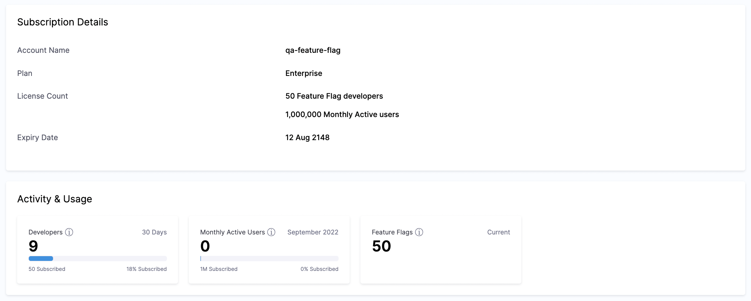The height and width of the screenshot is (301, 751).
Task: Click the September 2022 period label
Action: 312,232
